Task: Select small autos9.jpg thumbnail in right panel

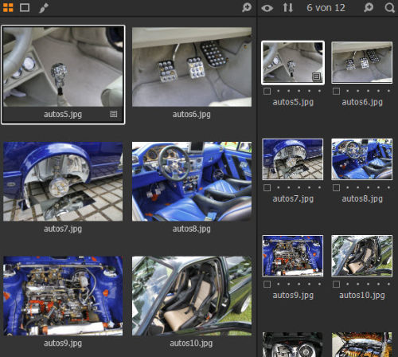Action: [x=293, y=256]
